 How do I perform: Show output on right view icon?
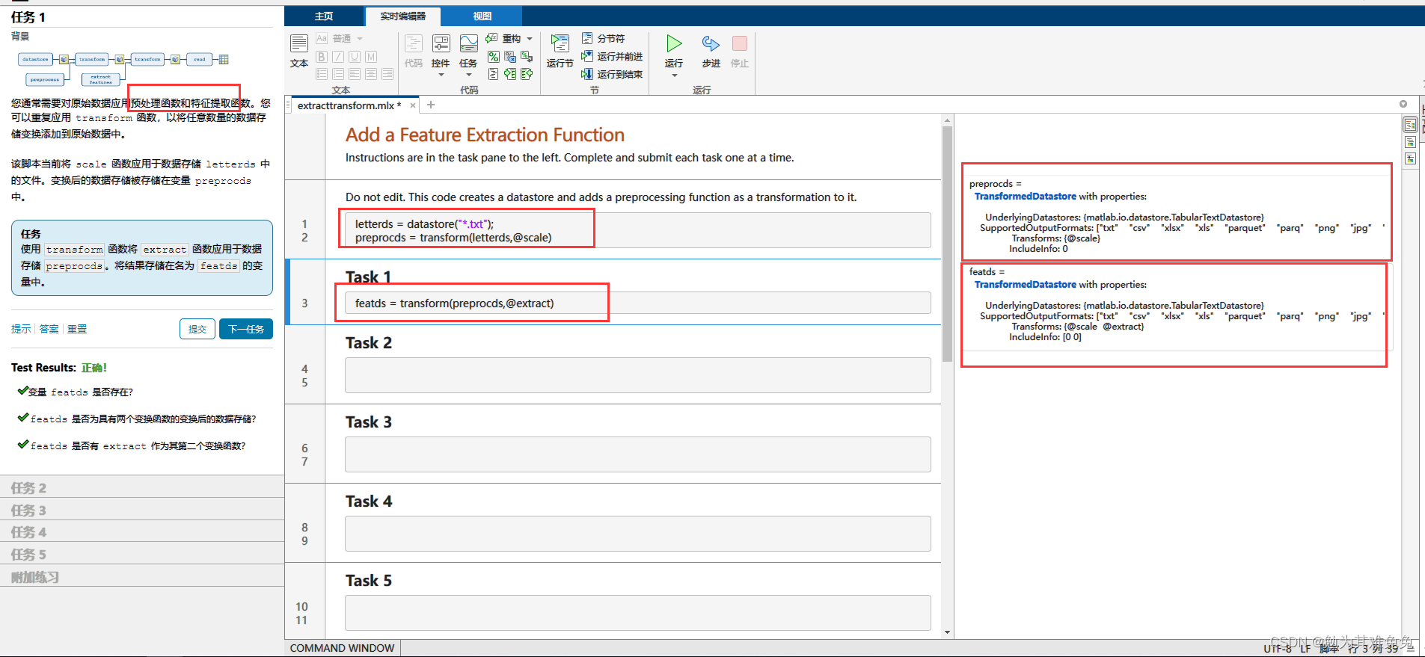point(1410,125)
